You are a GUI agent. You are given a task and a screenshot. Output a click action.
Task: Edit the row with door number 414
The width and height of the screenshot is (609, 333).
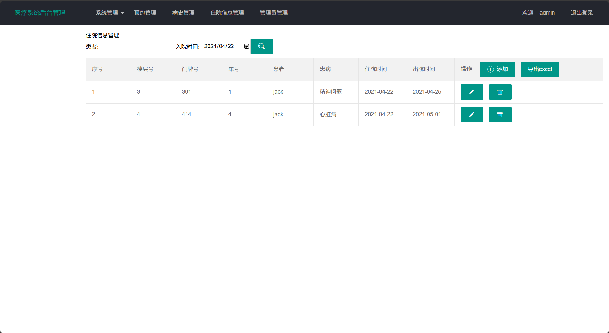(472, 115)
